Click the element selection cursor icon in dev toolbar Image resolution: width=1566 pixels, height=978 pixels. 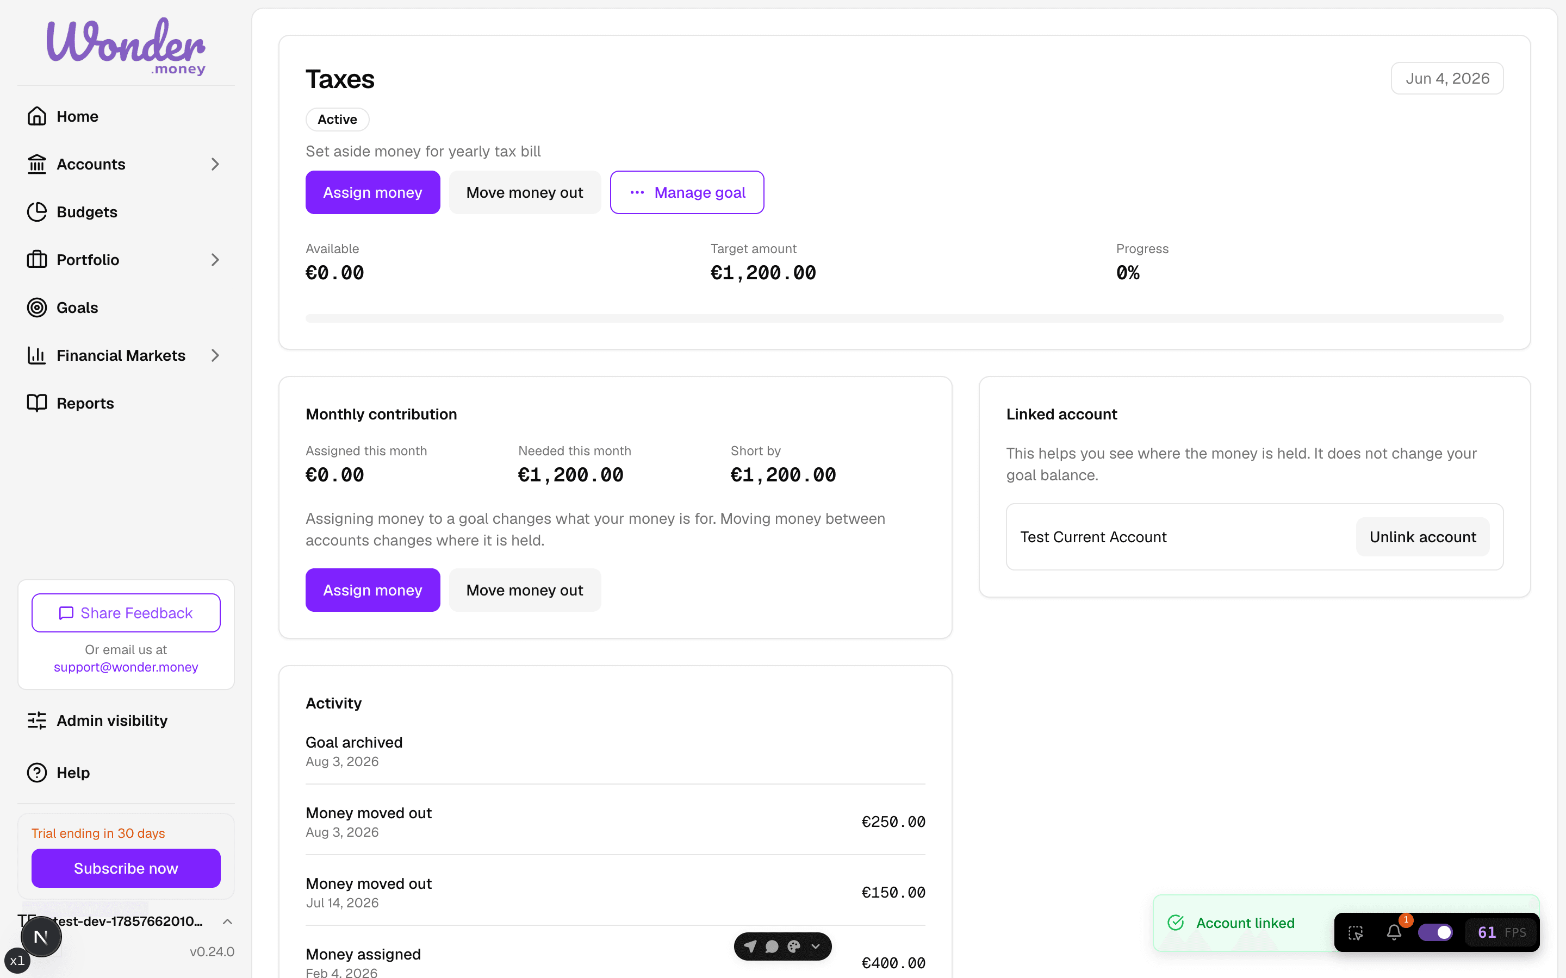coord(1356,933)
